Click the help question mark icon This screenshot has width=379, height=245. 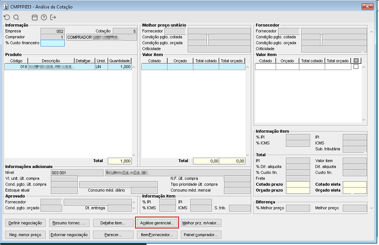tap(44, 17)
